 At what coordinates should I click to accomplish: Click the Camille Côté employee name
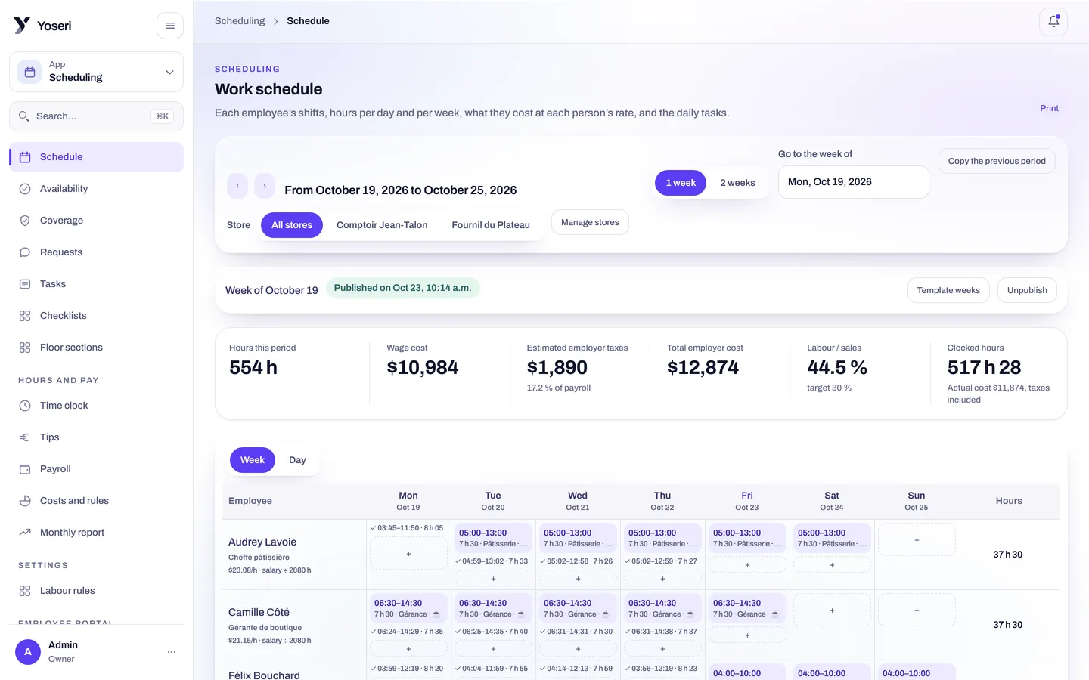(259, 612)
